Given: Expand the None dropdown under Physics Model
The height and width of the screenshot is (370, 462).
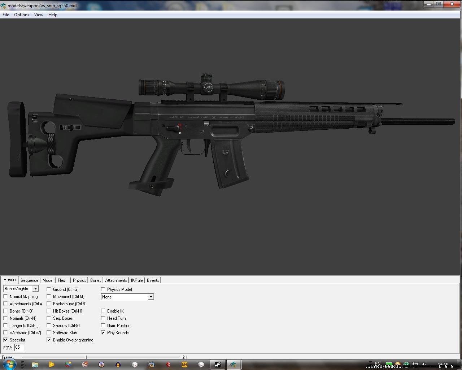Looking at the screenshot, I should coord(127,297).
